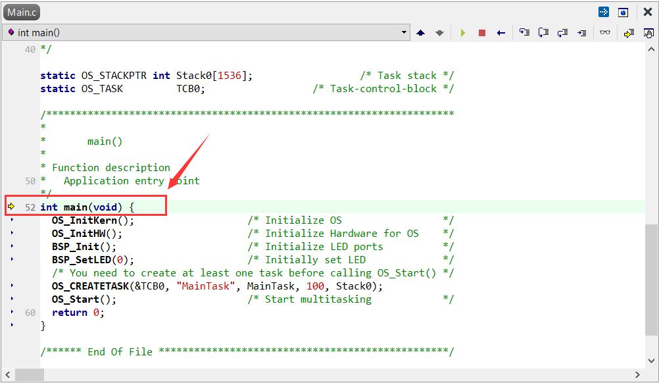Viewport: 659px width, 383px height.
Task: Toggle breakpoint on the OS_InitKern() line
Action: [x=12, y=219]
